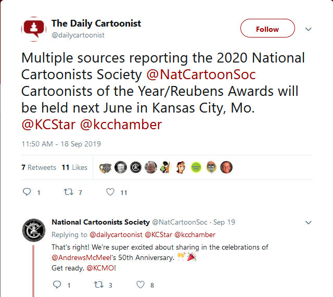Viewport: 333px width, 297px height.
Task: Expand the reply tweet options chevron
Action: tap(309, 222)
